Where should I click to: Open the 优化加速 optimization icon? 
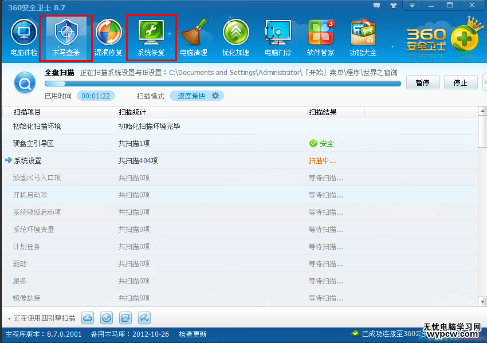point(235,38)
